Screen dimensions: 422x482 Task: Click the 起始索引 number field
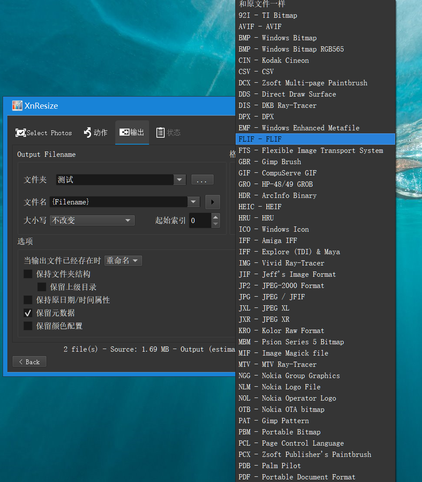[x=200, y=220]
